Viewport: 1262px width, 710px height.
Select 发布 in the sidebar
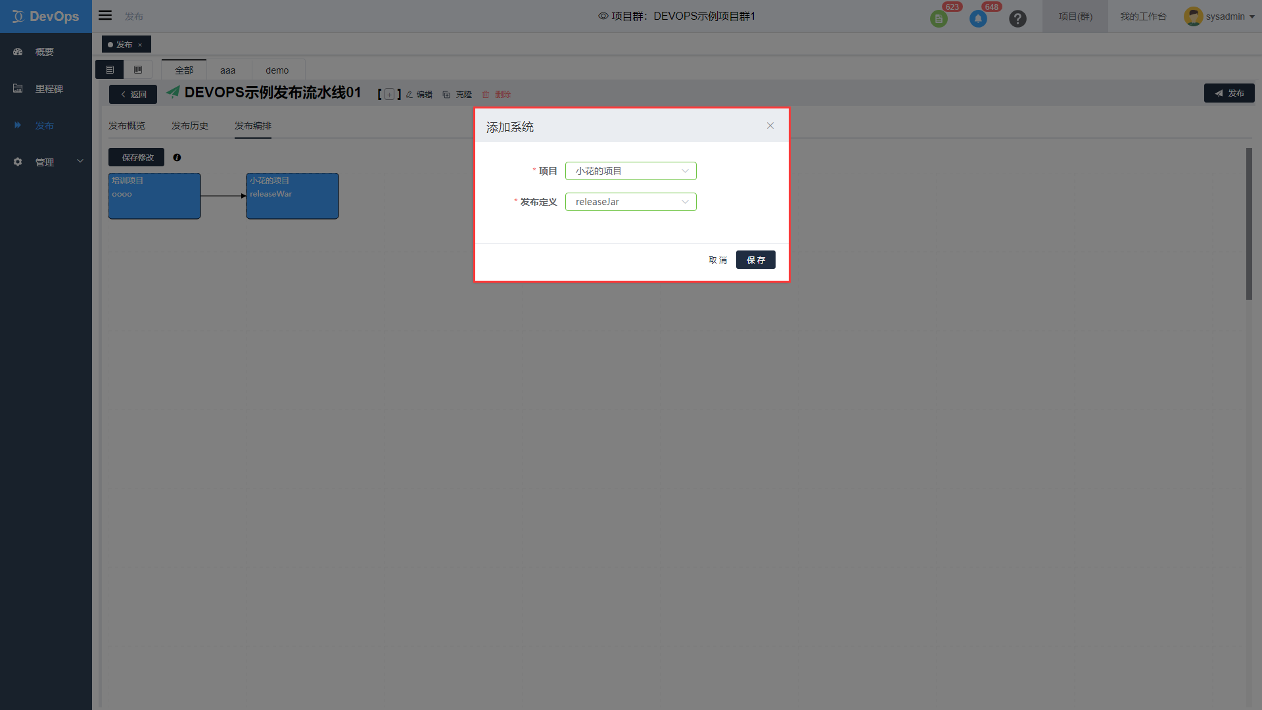(x=46, y=126)
